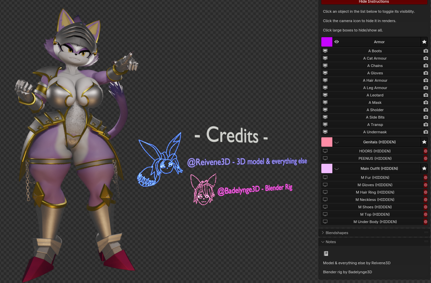The image size is (431, 283).
Task: Click the red dot icon on HOORS row
Action: point(426,151)
